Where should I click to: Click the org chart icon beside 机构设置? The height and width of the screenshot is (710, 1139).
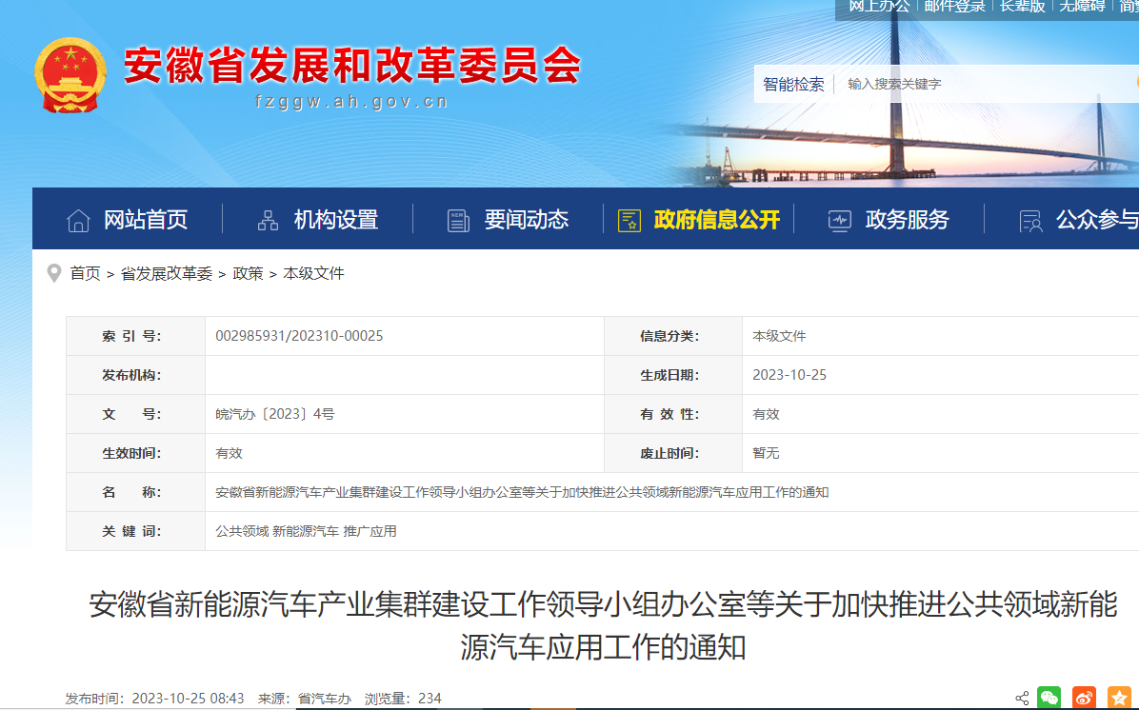269,221
